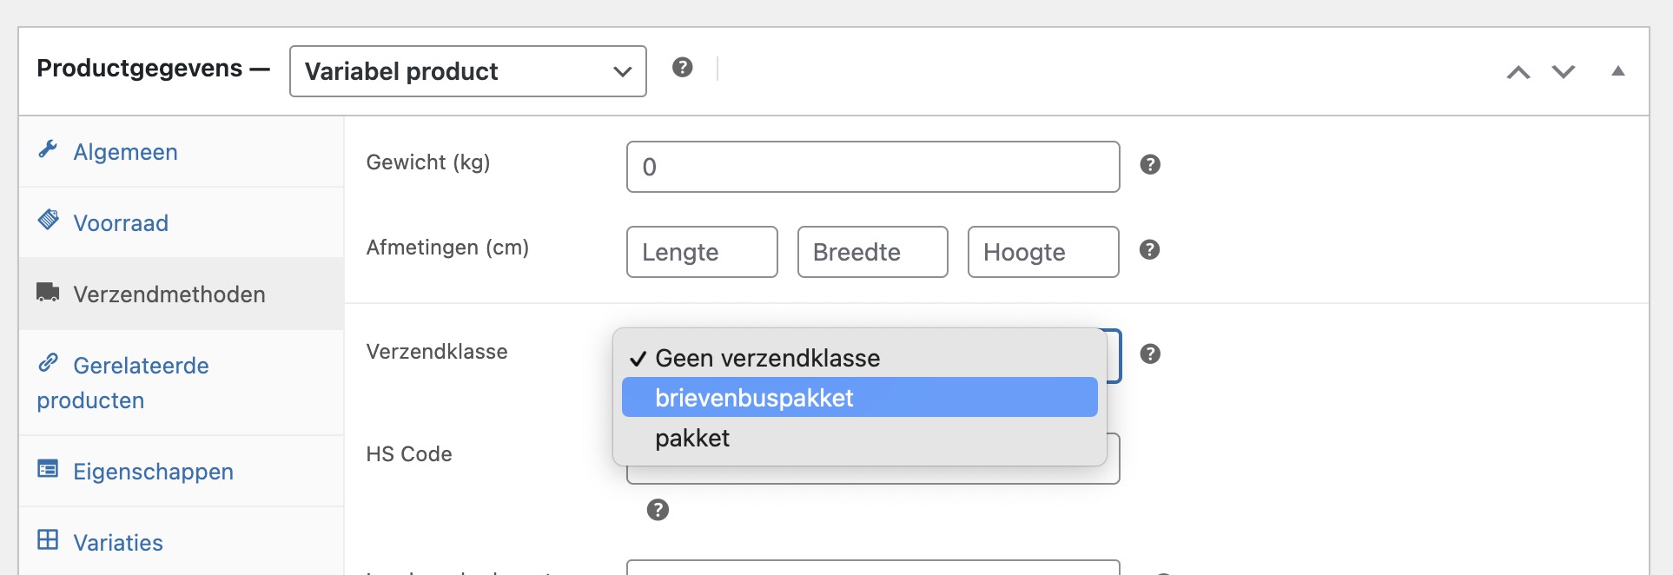Select the Eigenschappen attributes icon
The width and height of the screenshot is (1673, 575).
pyautogui.click(x=50, y=470)
